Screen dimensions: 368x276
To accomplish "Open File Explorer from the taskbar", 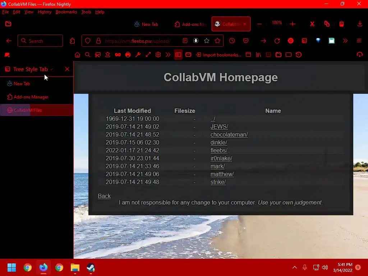I will pyautogui.click(x=75, y=267).
